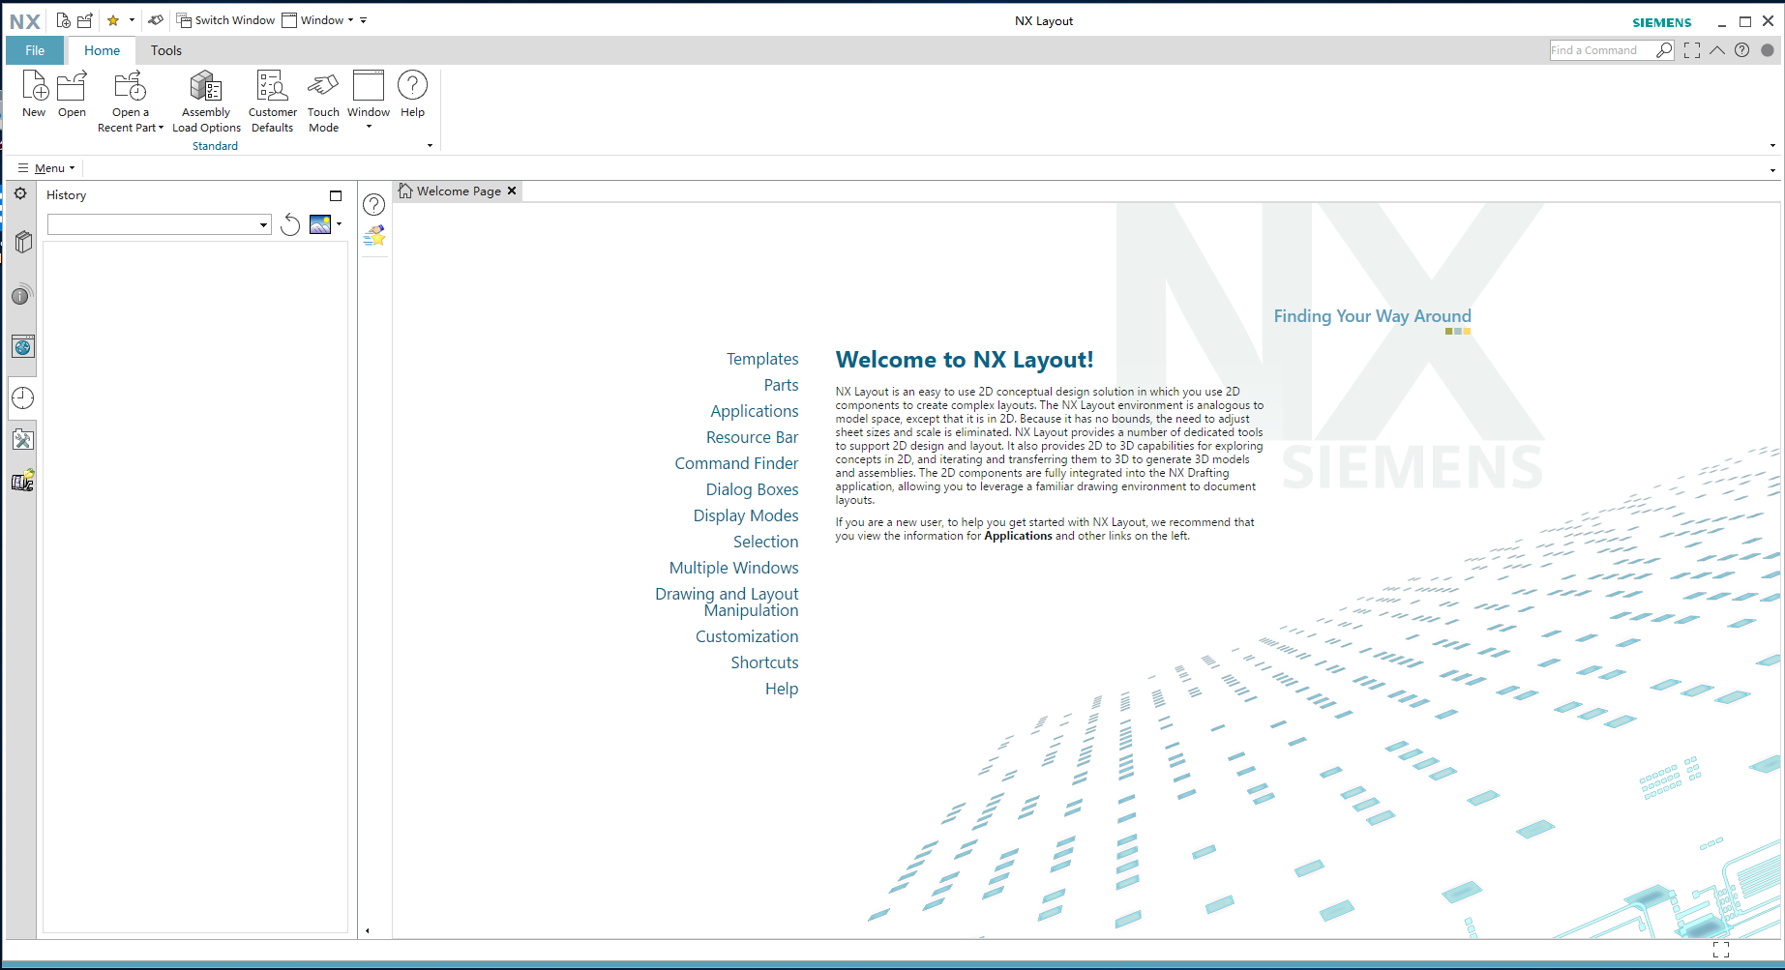Open the Resource Bar link
The width and height of the screenshot is (1785, 970).
click(752, 437)
